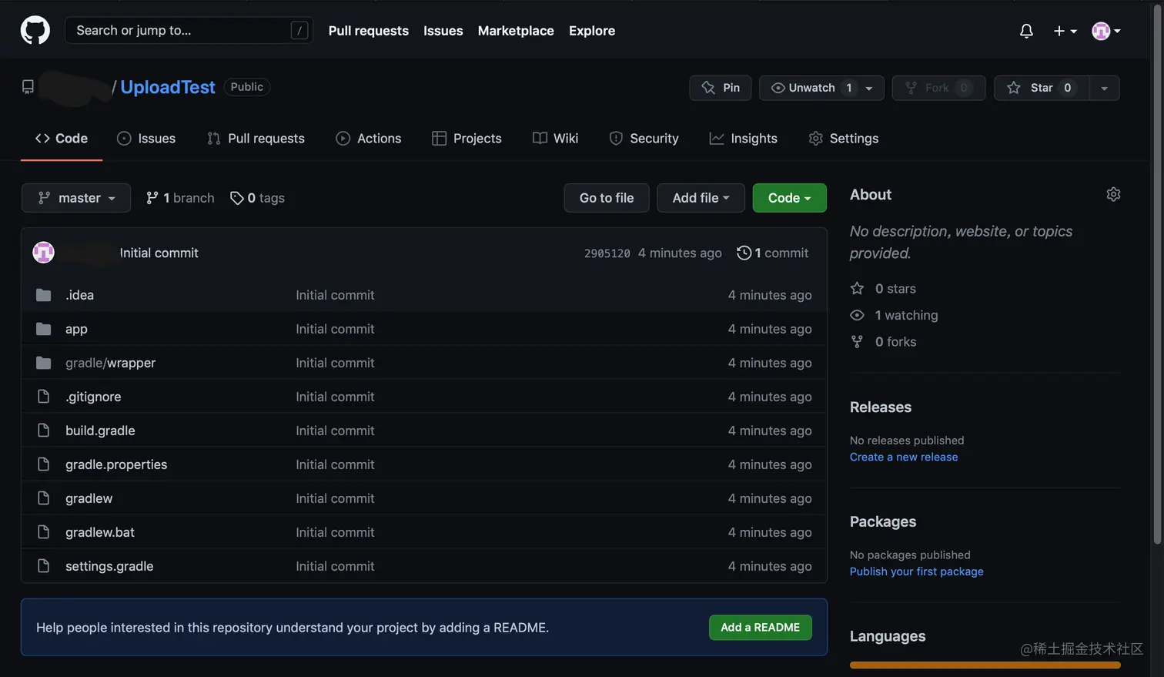Click the build.gradle file icon

pos(43,431)
